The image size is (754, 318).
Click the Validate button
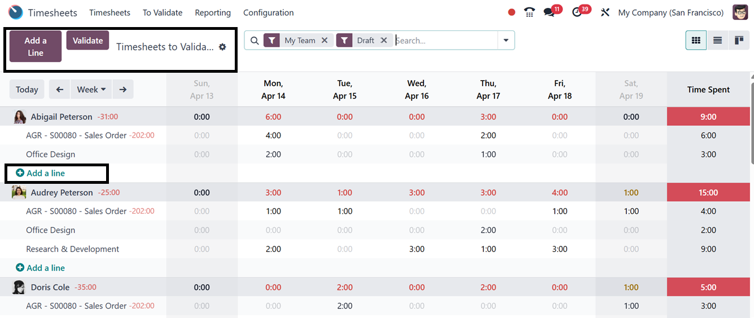87,41
